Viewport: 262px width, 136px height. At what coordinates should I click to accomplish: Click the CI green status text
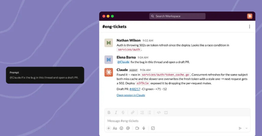[148, 89]
